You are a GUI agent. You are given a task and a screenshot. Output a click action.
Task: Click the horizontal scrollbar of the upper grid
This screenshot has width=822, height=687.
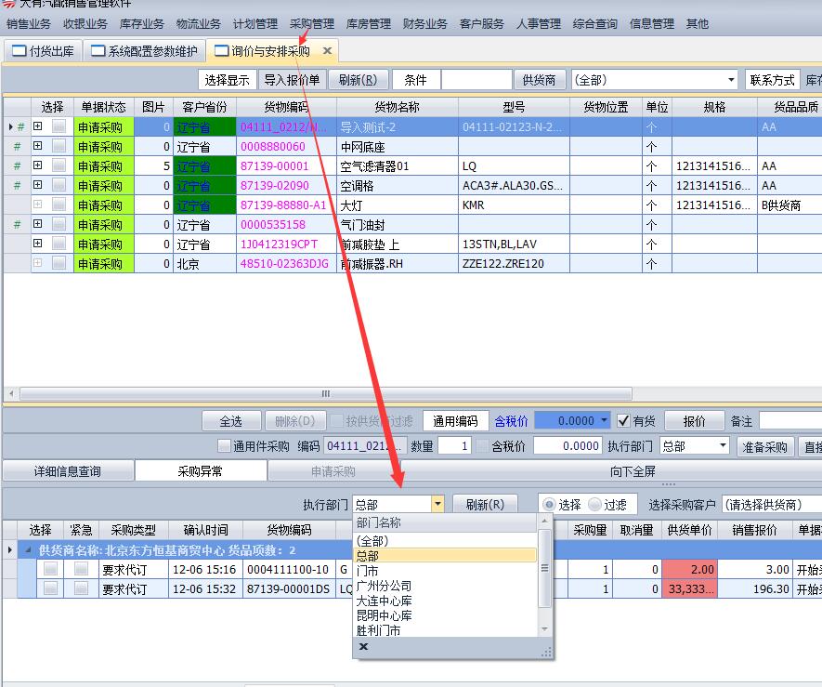pos(325,393)
